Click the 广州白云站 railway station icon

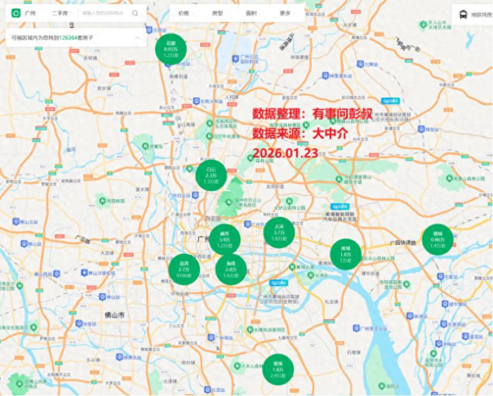(195, 195)
